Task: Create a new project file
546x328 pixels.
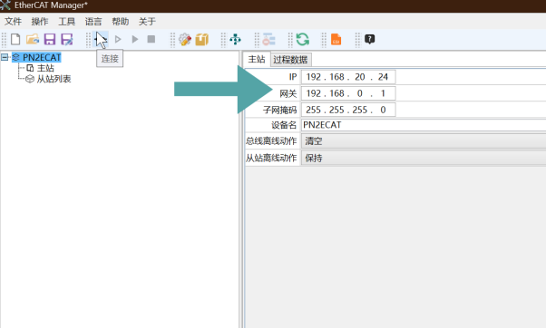Action: point(15,39)
